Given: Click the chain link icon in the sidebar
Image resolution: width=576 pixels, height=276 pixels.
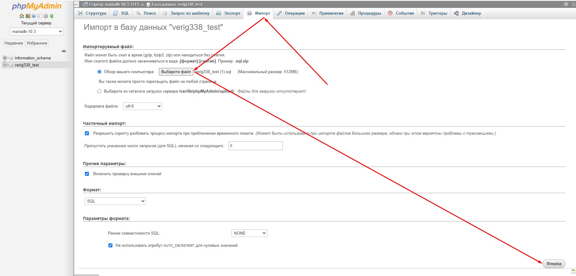Looking at the screenshot, I should (64, 51).
